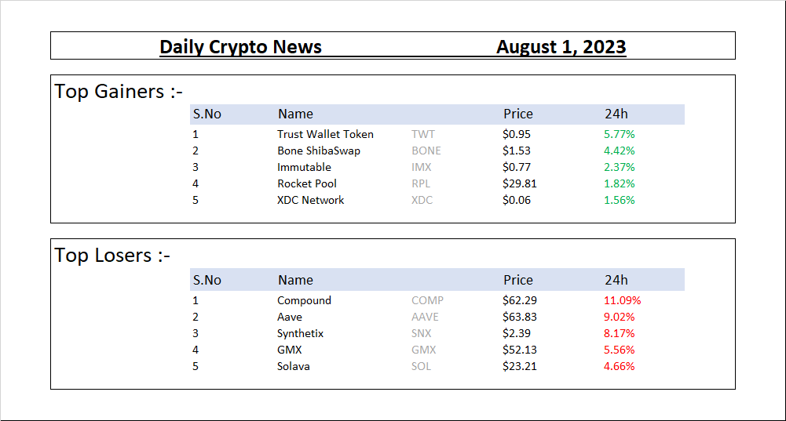Click the 24h header in Losers table

[616, 281]
